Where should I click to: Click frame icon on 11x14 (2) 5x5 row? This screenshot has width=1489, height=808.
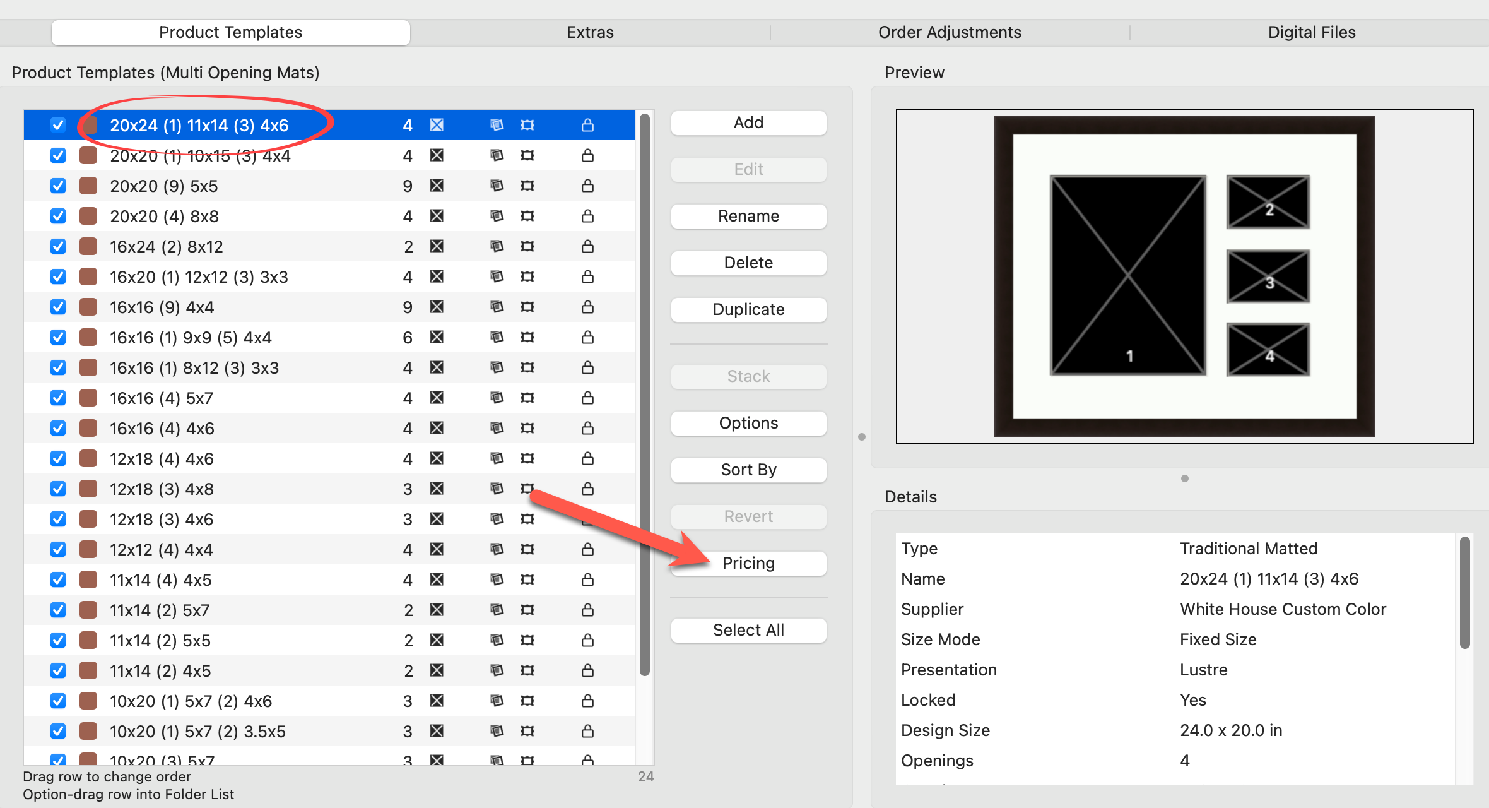(x=527, y=640)
